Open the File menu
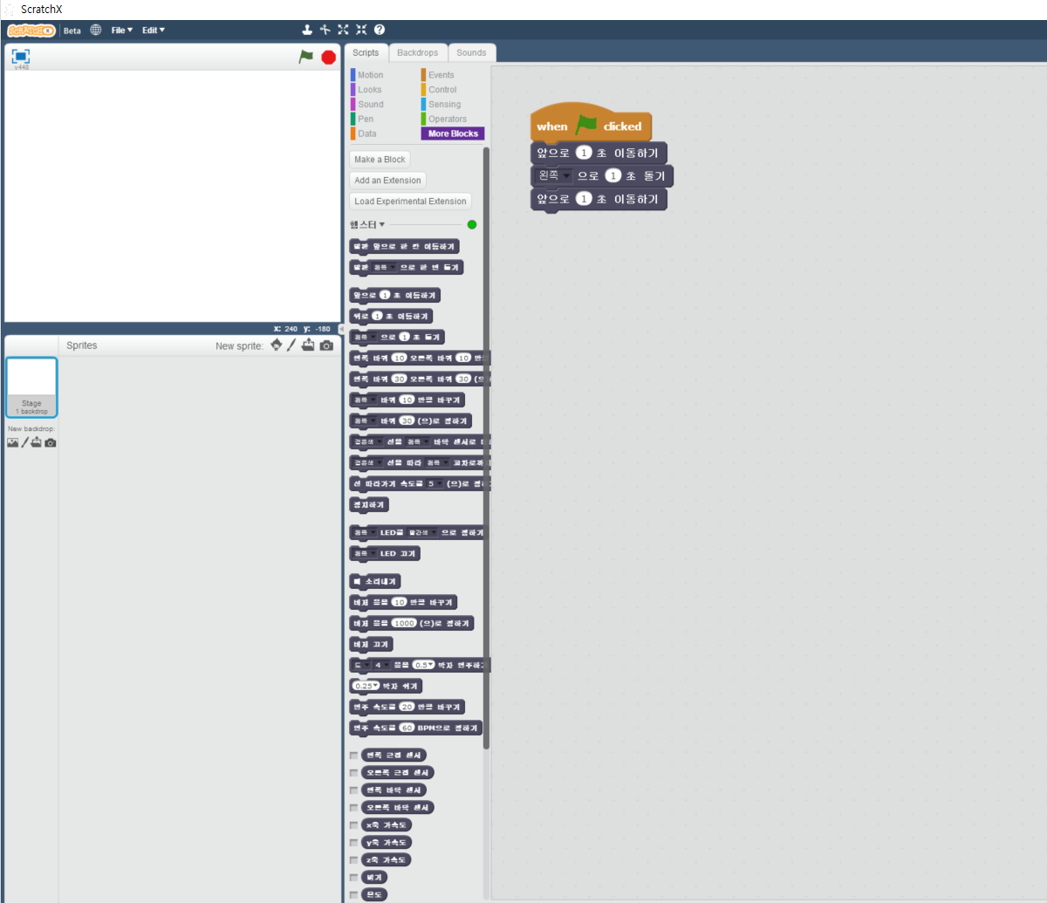Viewport: 1047px width, 903px height. click(122, 31)
